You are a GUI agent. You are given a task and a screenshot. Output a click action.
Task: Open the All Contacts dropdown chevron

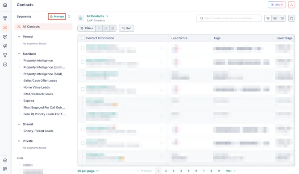click(x=108, y=16)
